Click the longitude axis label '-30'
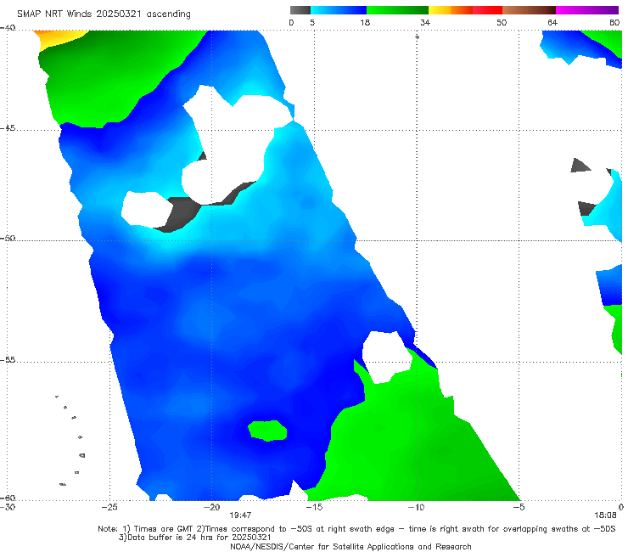Screen dimensions: 628x552 [x=8, y=507]
